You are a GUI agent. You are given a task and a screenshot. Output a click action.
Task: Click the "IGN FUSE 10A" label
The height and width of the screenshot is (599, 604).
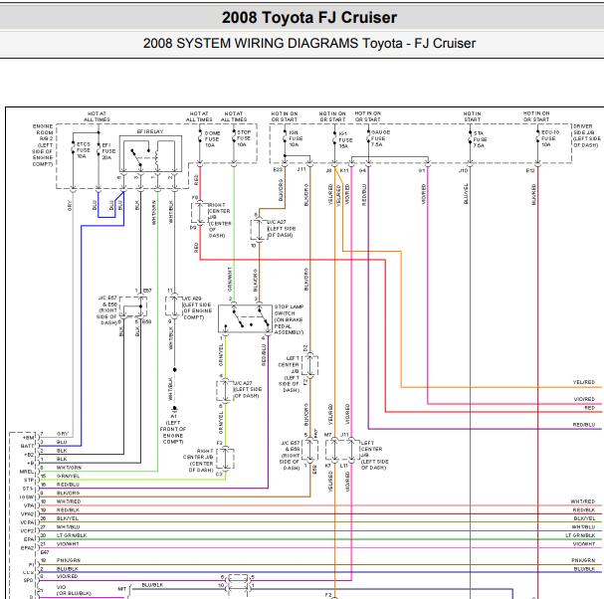point(296,138)
